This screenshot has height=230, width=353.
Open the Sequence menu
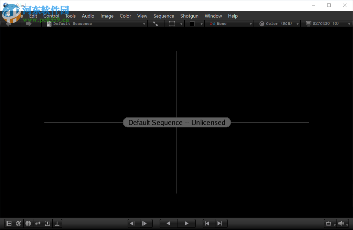coord(163,16)
